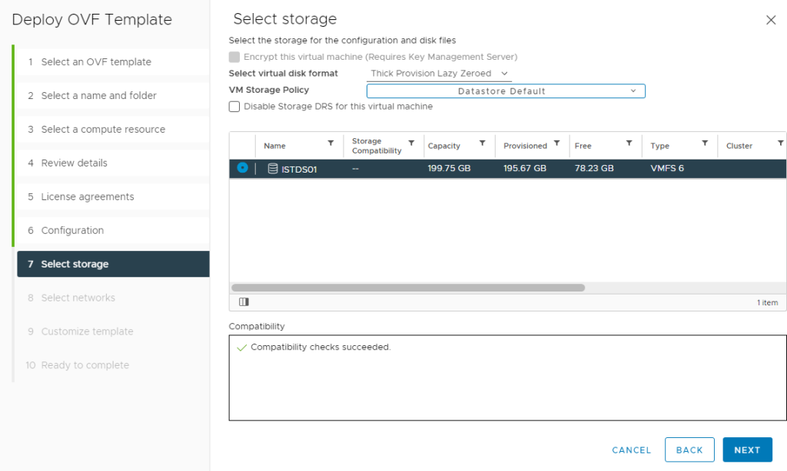Sort by Name column header
This screenshot has height=471, width=787.
tap(274, 146)
